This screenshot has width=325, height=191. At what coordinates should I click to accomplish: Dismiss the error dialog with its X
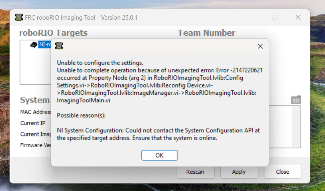tap(260, 46)
